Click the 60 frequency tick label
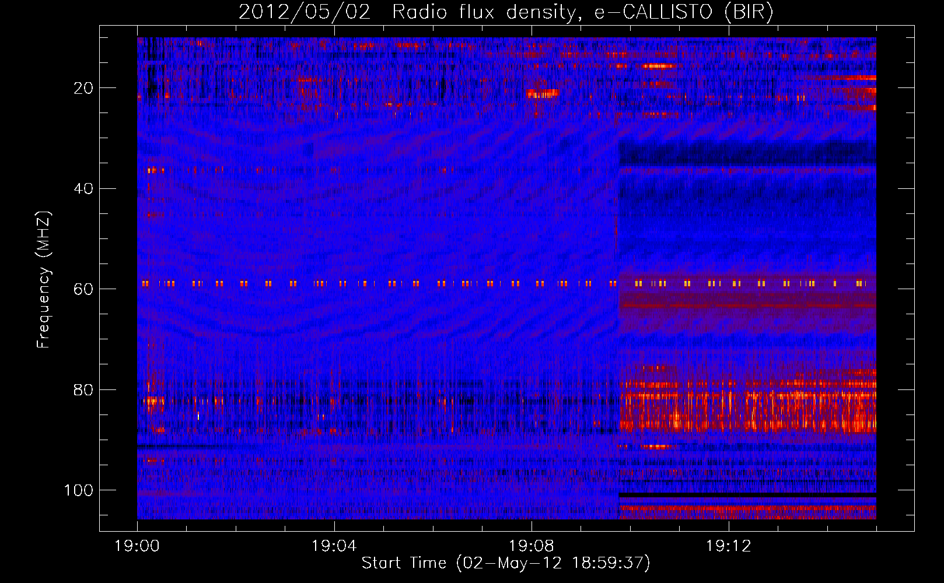Screen dimensions: 944x583 [83, 289]
